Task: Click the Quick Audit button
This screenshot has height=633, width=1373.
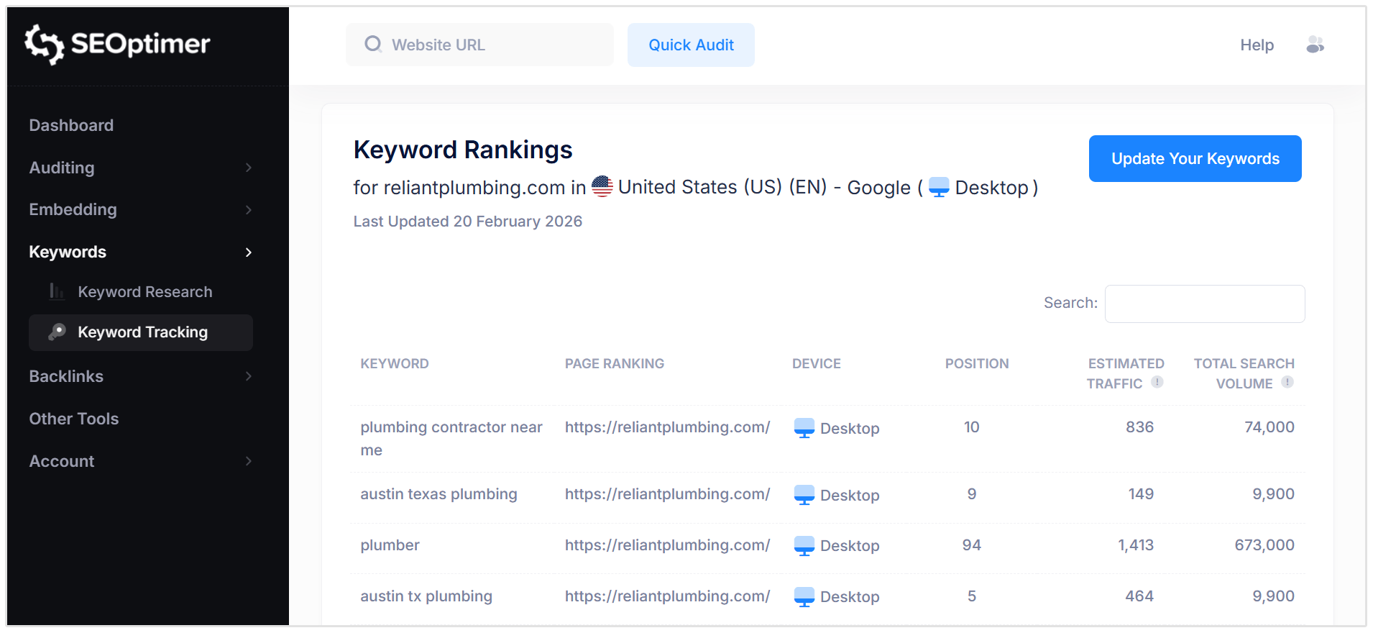Action: click(691, 45)
